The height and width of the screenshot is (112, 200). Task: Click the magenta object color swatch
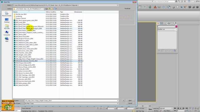tap(176, 26)
